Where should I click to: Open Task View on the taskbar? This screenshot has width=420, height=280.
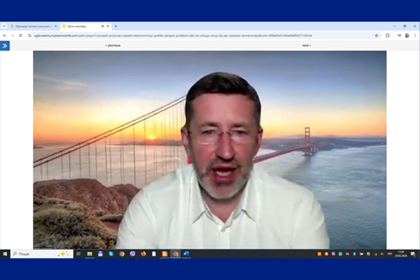79,254
